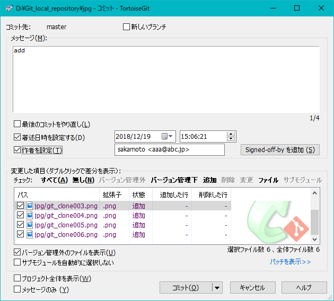Sort list by パス column header

[x=57, y=194]
